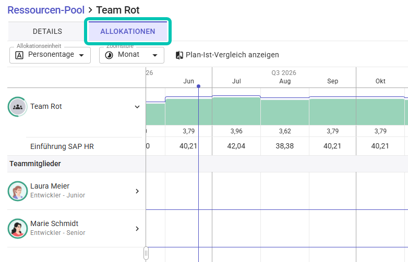Click the Q3 2026 quarter header
The image size is (408, 262).
(284, 73)
